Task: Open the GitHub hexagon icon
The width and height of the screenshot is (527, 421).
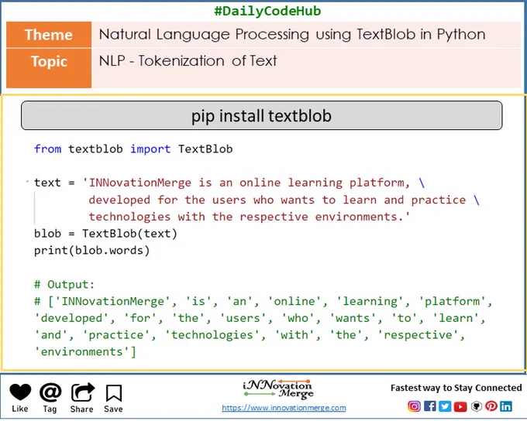Action: pyautogui.click(x=477, y=406)
